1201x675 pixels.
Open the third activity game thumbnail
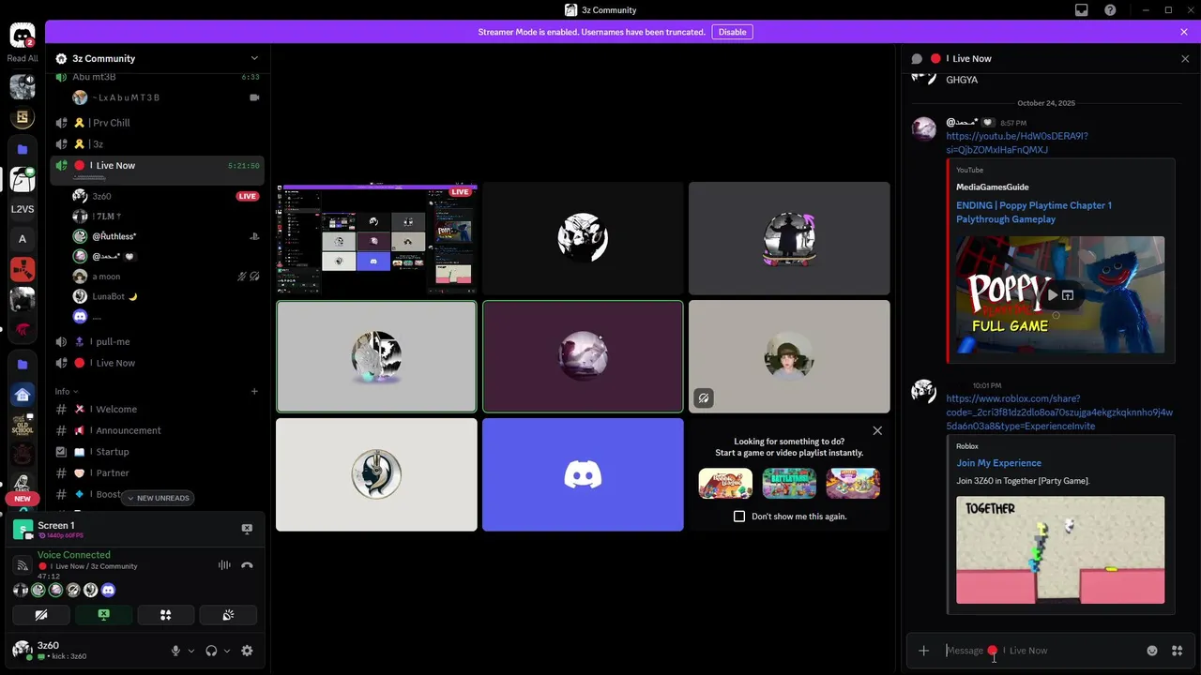[x=853, y=483]
